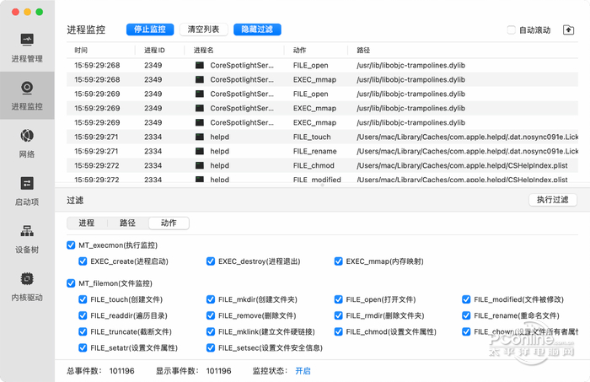Uncheck FILE_rmdir(删除文件夹)
This screenshot has height=382, width=590.
(x=338, y=315)
